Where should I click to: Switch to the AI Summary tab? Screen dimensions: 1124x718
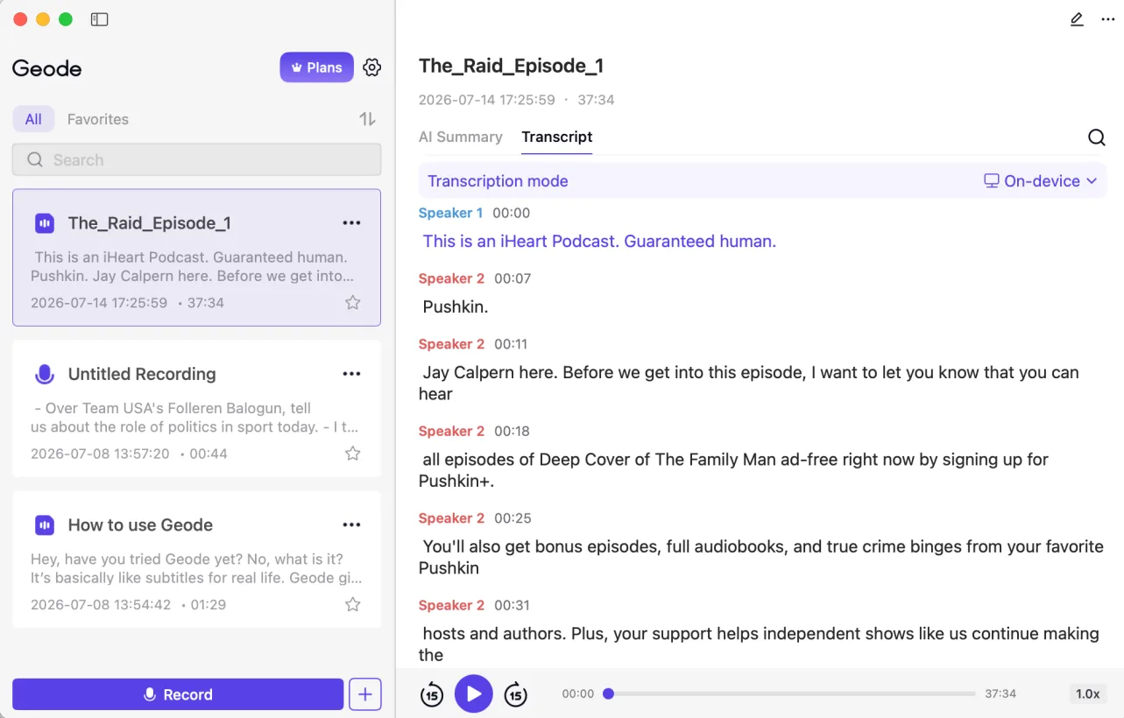461,137
